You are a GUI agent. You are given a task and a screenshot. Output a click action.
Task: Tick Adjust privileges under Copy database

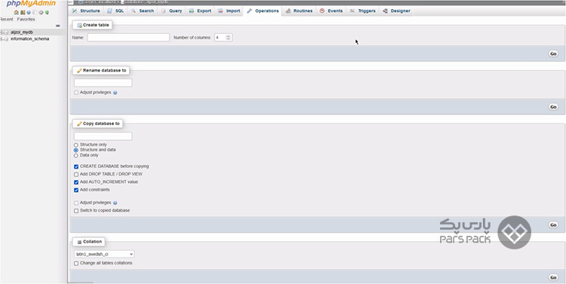[76, 203]
